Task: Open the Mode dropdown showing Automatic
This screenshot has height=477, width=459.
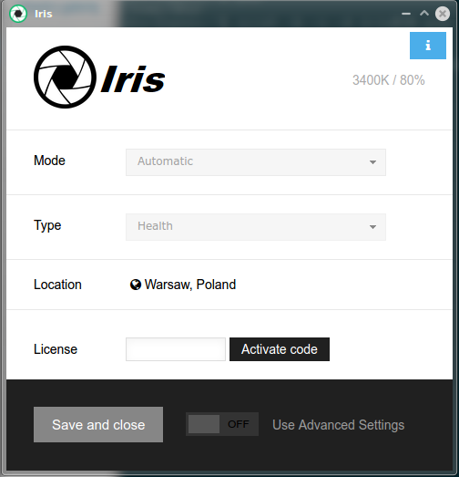Action: tap(256, 162)
